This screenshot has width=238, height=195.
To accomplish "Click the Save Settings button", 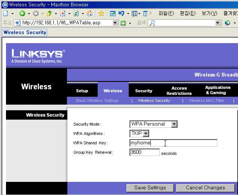I will tap(150, 188).
